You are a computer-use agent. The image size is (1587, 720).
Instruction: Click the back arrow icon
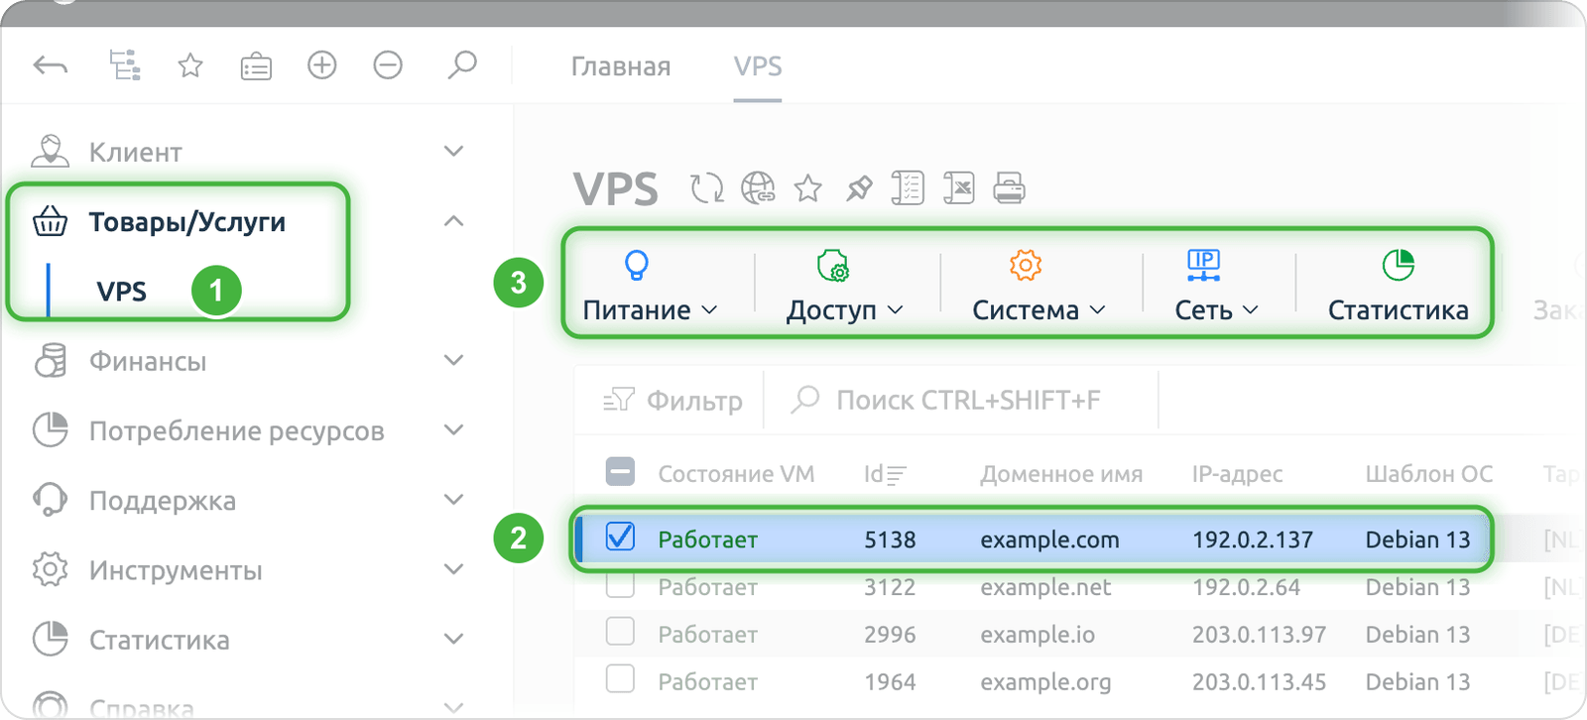50,66
